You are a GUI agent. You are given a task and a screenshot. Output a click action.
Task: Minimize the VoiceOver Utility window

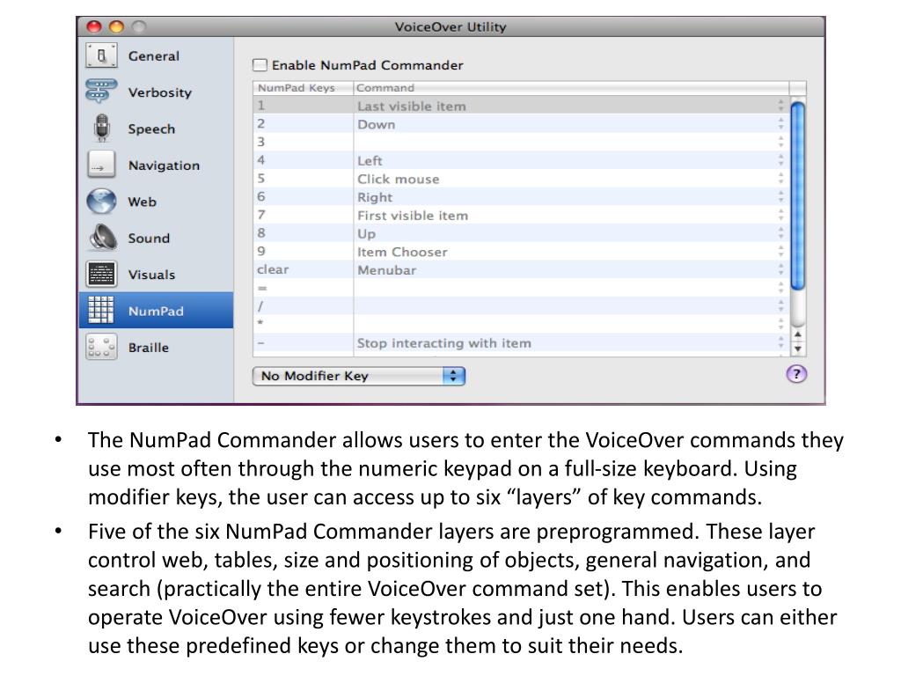[x=117, y=26]
